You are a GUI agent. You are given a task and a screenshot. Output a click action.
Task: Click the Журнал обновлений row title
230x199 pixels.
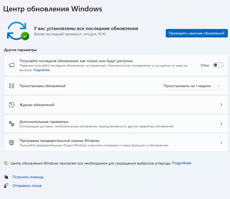(37, 105)
